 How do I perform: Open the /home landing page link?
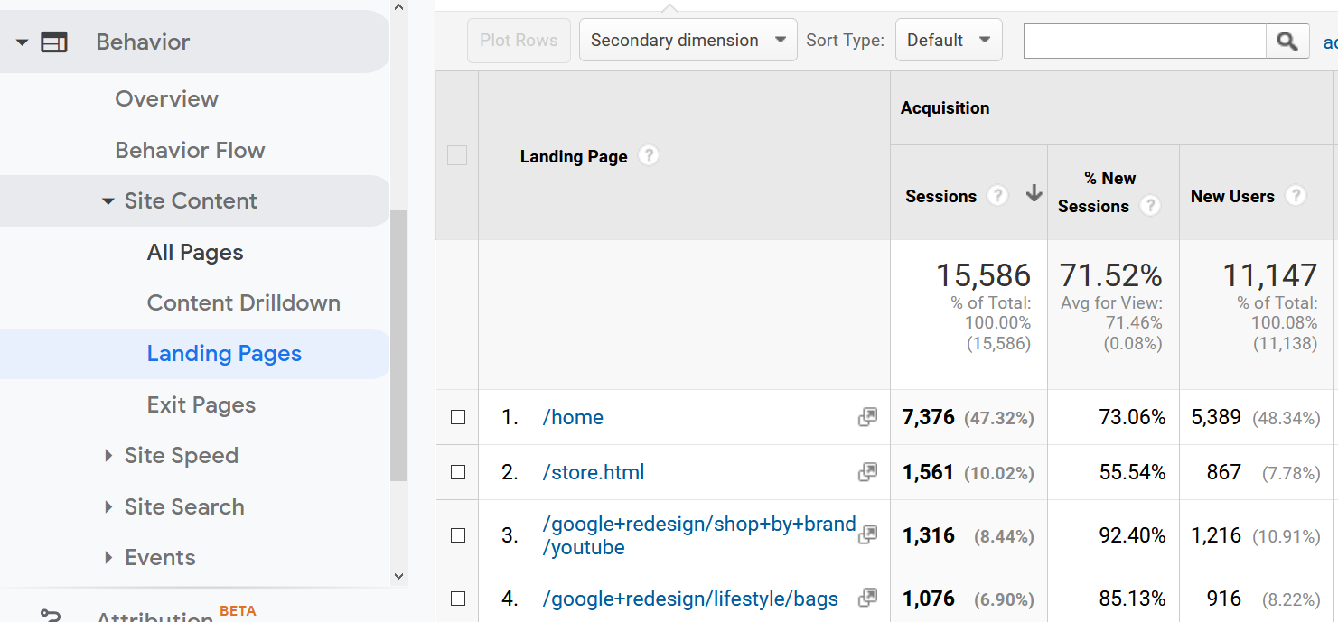(573, 417)
